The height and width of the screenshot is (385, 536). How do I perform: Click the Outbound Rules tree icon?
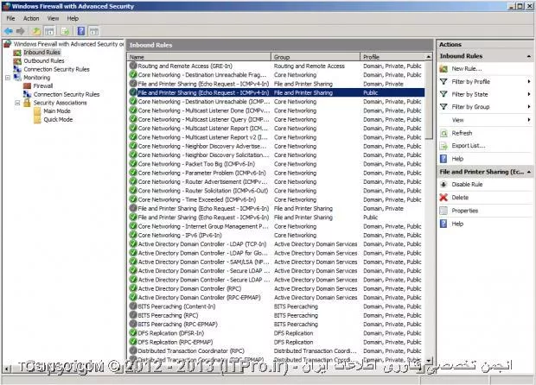[x=17, y=60]
